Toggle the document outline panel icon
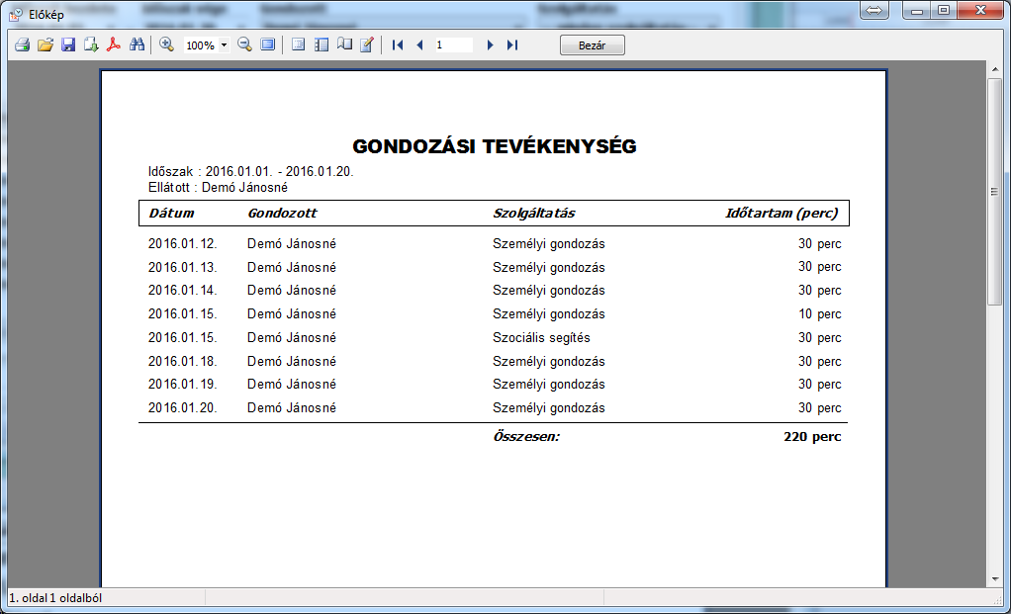1011x614 pixels. tap(298, 45)
